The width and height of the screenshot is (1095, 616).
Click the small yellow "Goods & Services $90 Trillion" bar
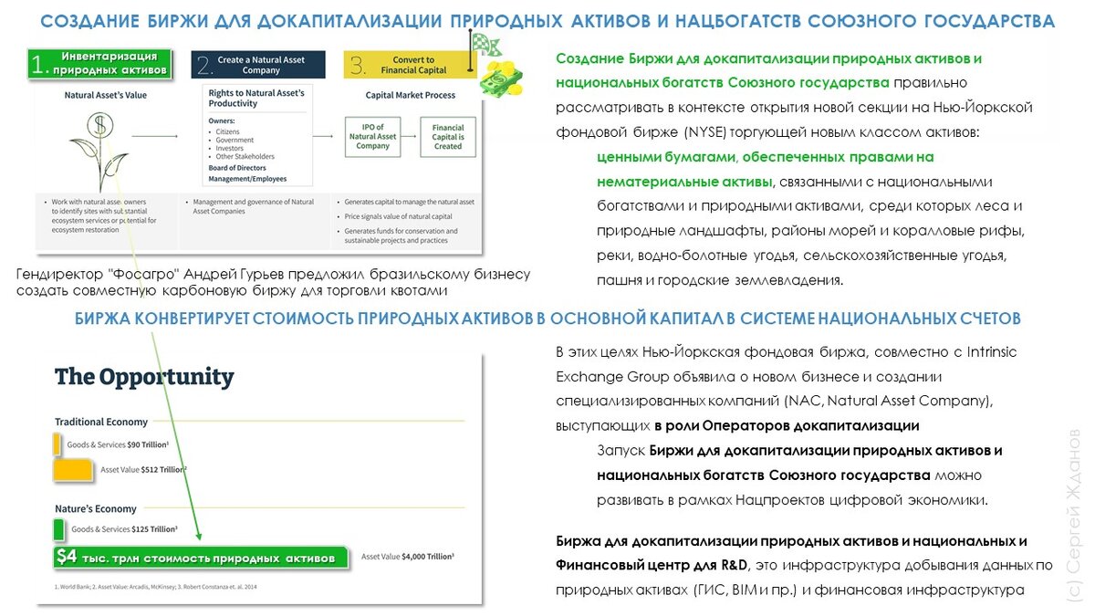pyautogui.click(x=57, y=444)
